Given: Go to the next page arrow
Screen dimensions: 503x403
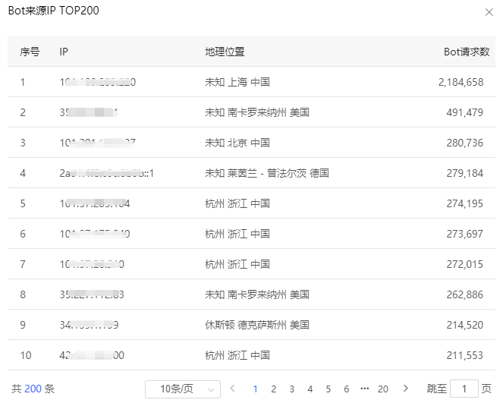Looking at the screenshot, I should click(405, 389).
